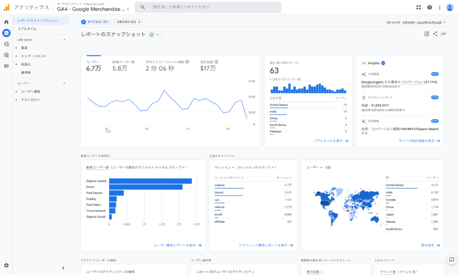Click the Explore icon in left rail

6,44
